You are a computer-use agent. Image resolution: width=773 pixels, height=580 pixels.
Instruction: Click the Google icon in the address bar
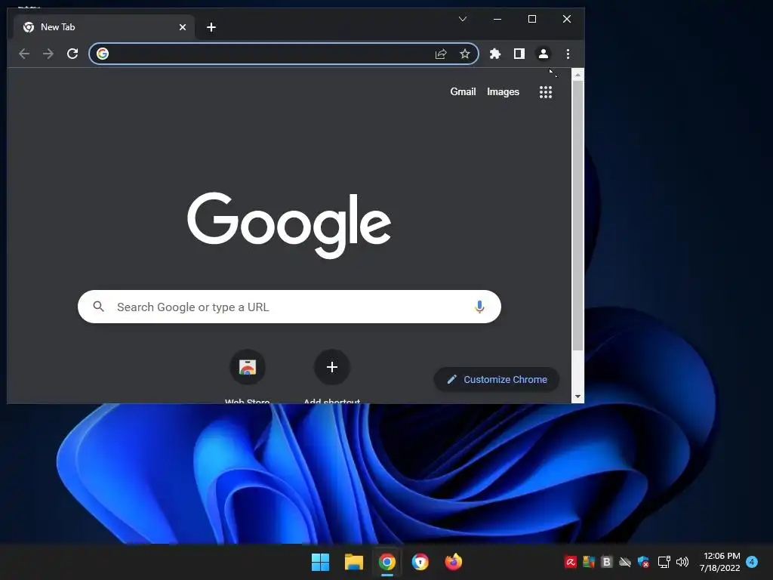[x=103, y=54]
